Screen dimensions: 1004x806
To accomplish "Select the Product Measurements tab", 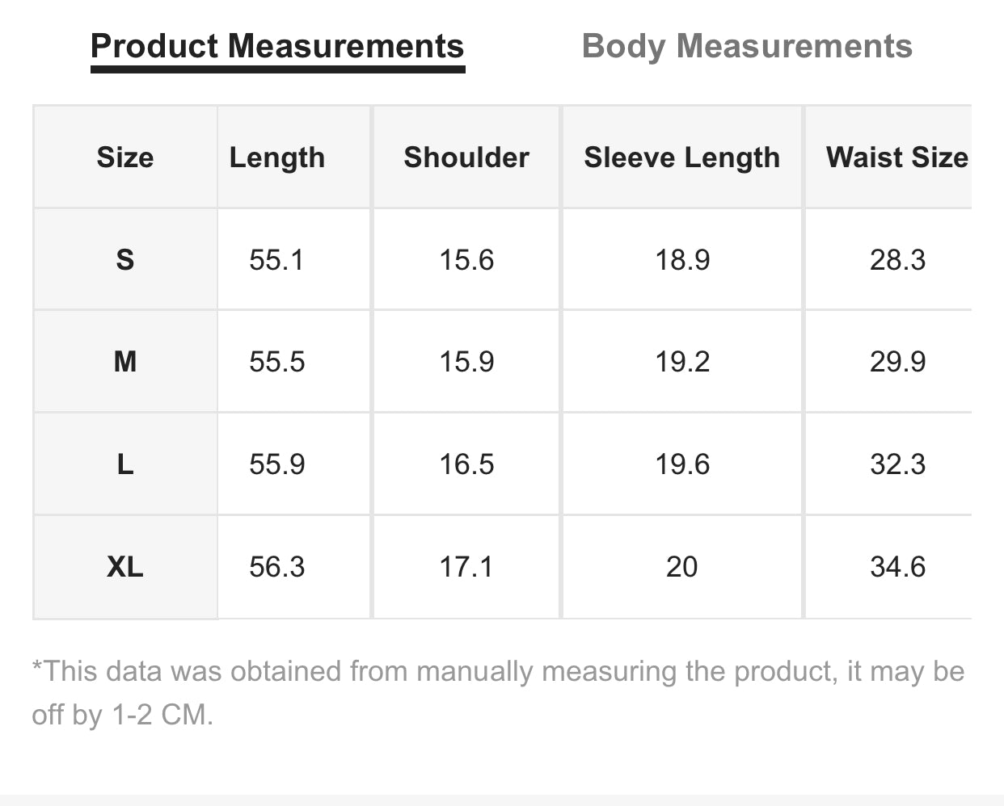I will coord(277,47).
